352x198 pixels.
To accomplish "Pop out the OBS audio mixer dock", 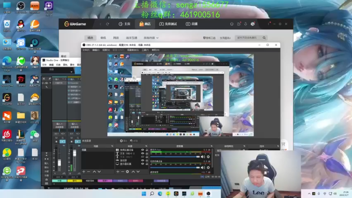I will click(212, 146).
